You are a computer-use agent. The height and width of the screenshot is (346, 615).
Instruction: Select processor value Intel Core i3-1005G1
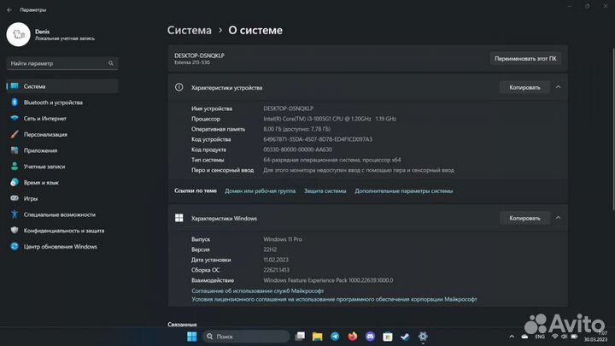[330, 119]
